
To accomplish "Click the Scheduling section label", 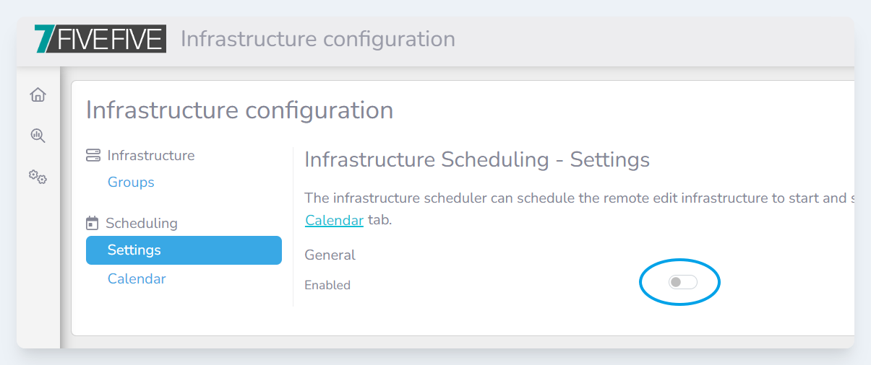I will click(x=142, y=223).
